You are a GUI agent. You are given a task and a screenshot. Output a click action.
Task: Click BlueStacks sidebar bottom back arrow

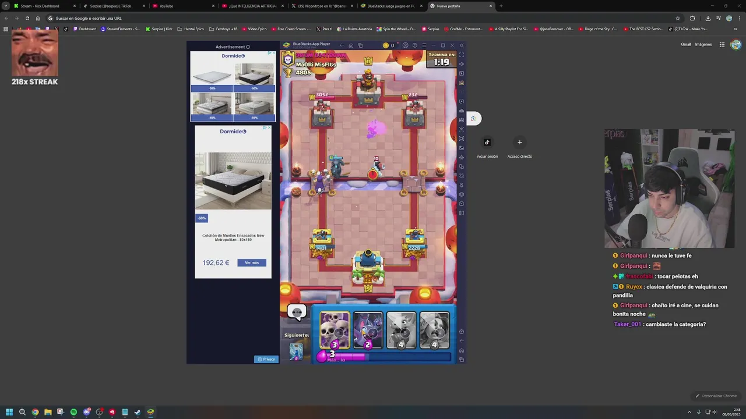click(462, 341)
